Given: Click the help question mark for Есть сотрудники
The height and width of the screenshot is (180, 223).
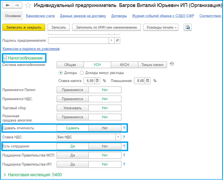Looking at the screenshot, I should [x=124, y=146].
